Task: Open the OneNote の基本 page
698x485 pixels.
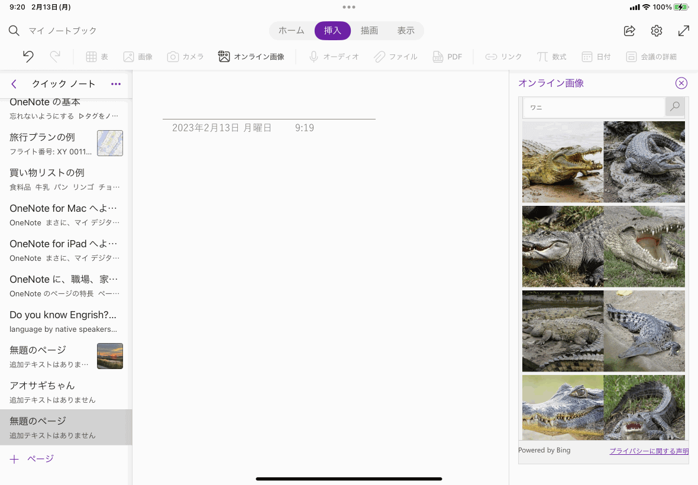Action: (64, 109)
